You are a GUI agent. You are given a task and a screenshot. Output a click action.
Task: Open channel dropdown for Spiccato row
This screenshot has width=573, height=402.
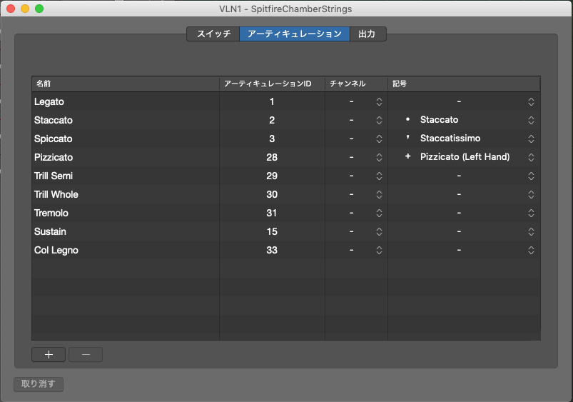[379, 139]
